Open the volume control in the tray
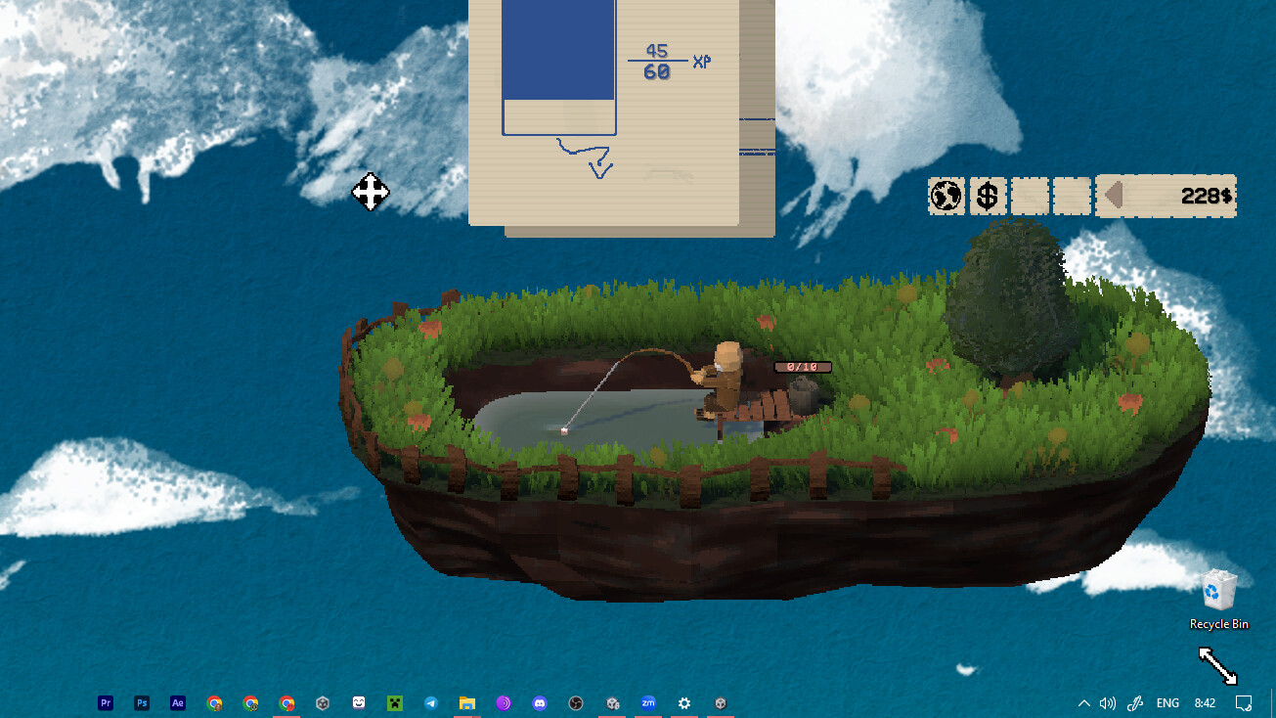The width and height of the screenshot is (1276, 718). click(x=1108, y=702)
